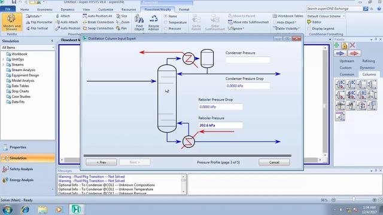Open File Explorer from the taskbar

click(42, 210)
